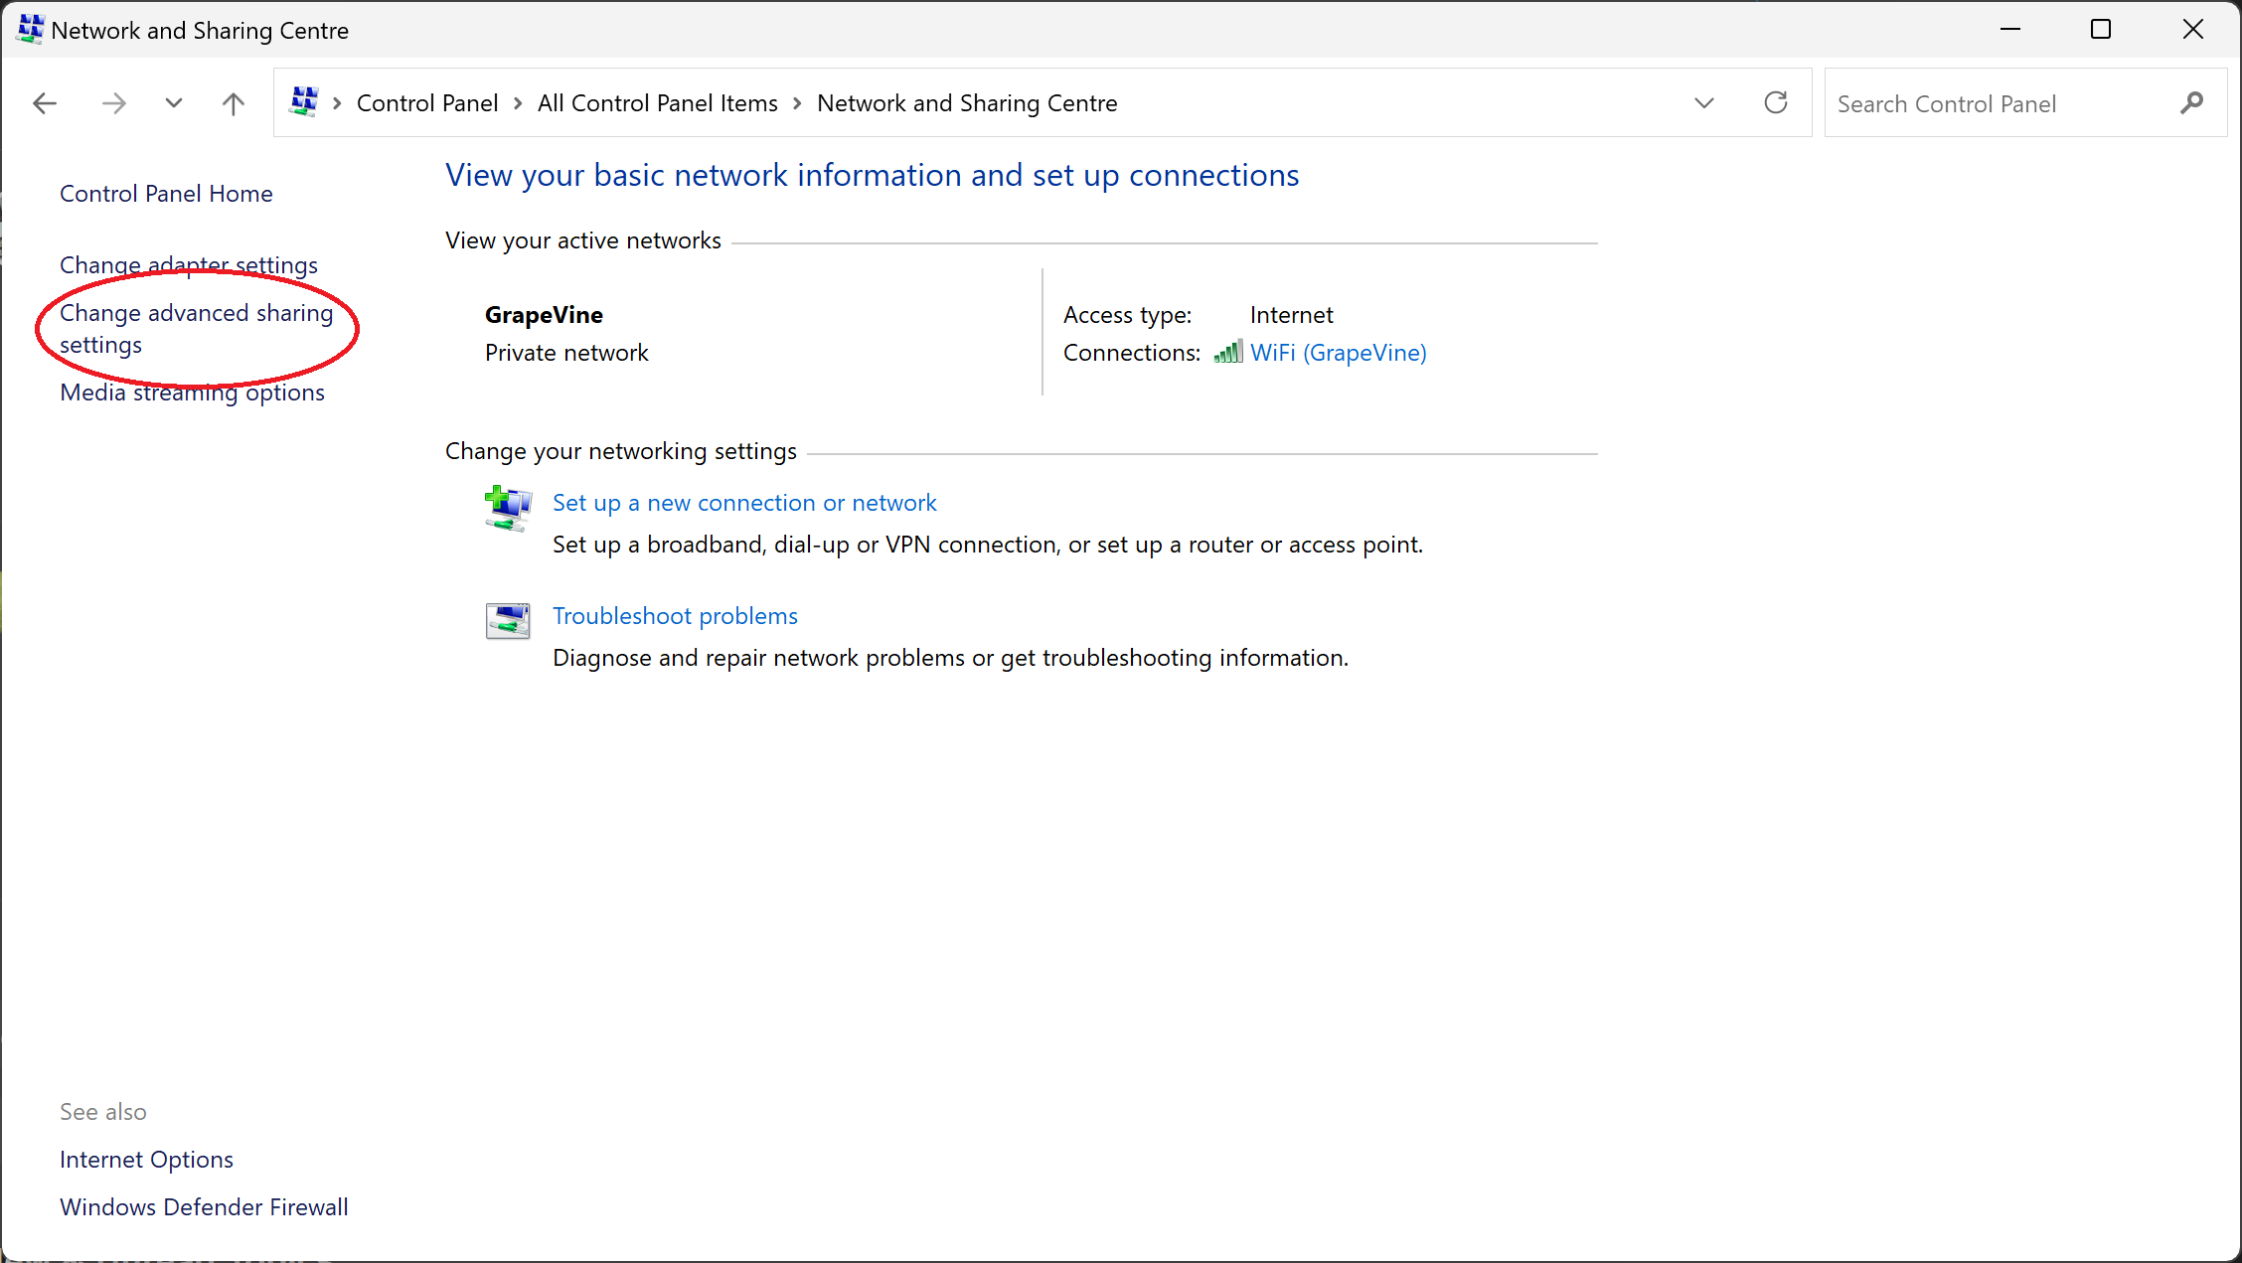This screenshot has width=2242, height=1263.
Task: Go to All Control Panel Items breadcrumb
Action: click(x=657, y=103)
